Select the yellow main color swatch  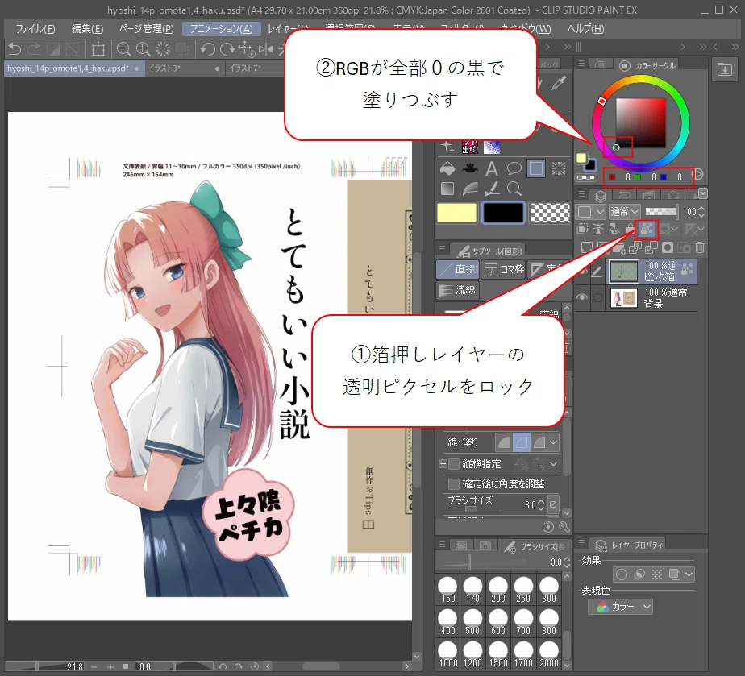click(x=456, y=213)
